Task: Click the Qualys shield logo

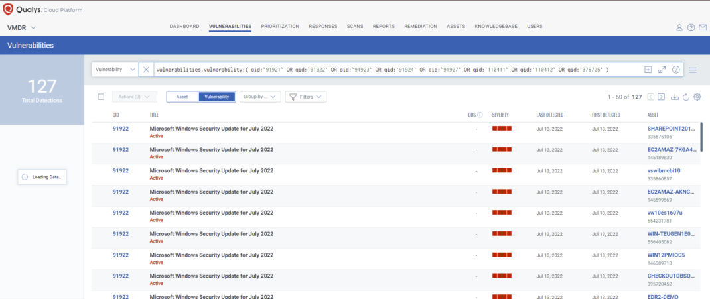Action: tap(8, 9)
